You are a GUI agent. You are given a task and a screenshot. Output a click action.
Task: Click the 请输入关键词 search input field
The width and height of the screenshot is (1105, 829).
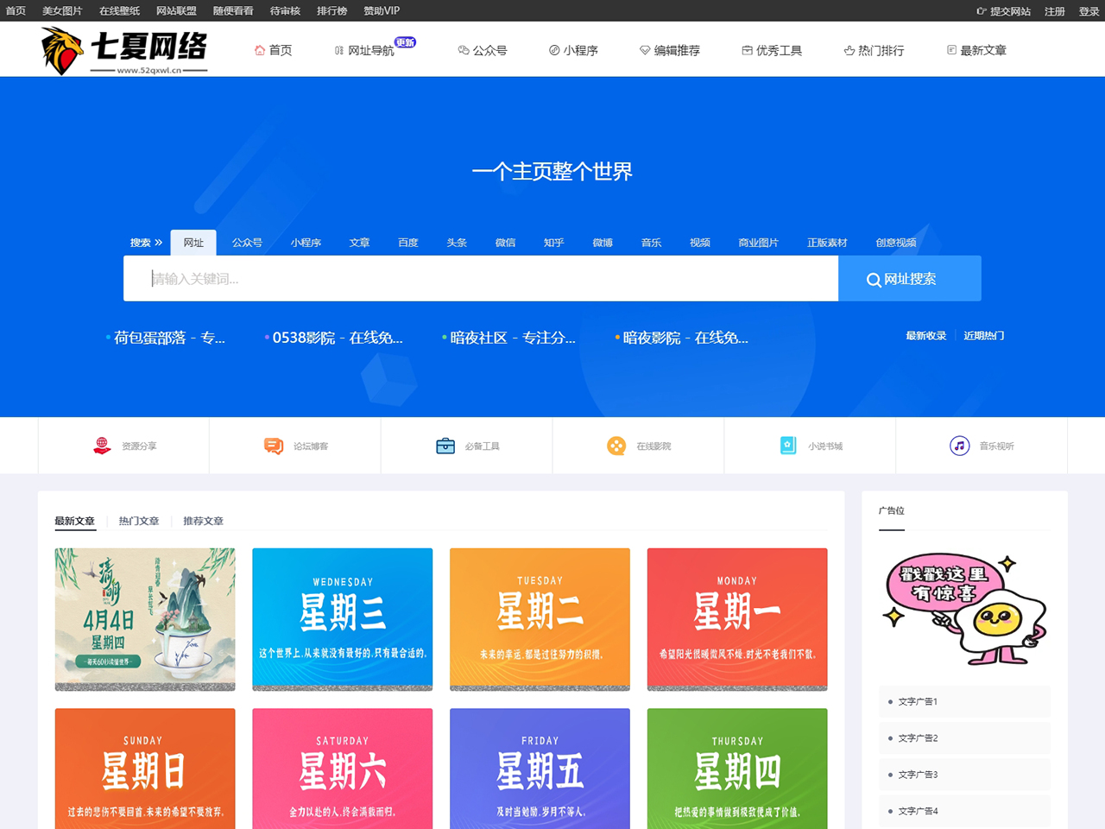pos(480,278)
